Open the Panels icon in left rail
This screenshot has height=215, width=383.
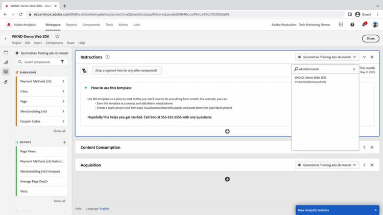(x=6, y=53)
